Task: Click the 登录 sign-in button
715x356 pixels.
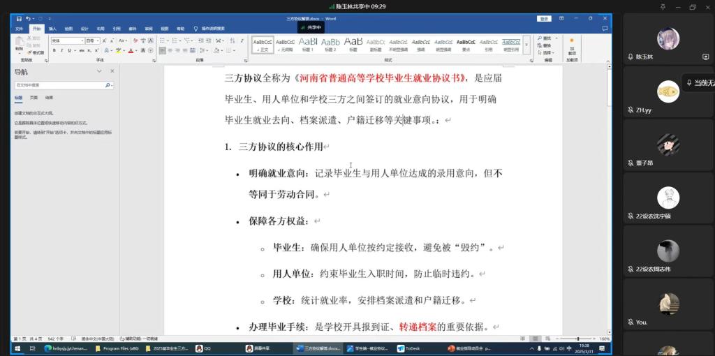Action: (543, 18)
